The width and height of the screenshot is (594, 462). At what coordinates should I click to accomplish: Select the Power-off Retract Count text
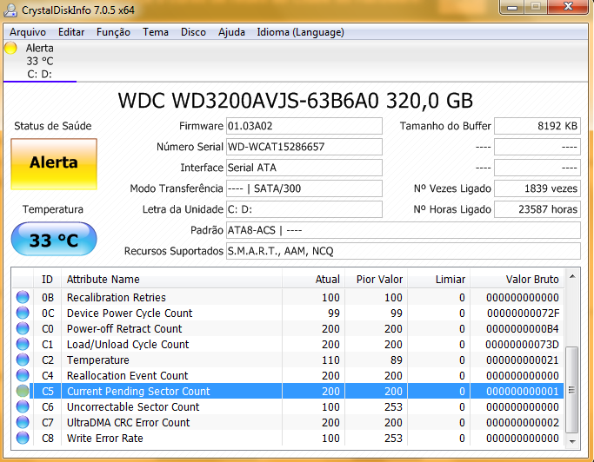point(124,328)
